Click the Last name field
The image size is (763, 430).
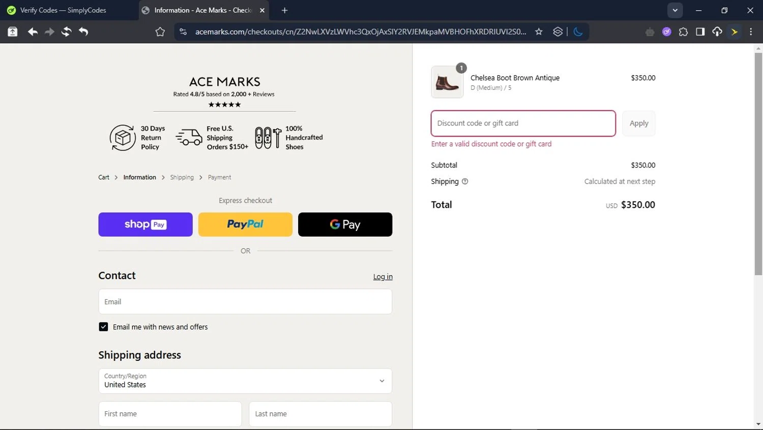point(320,414)
